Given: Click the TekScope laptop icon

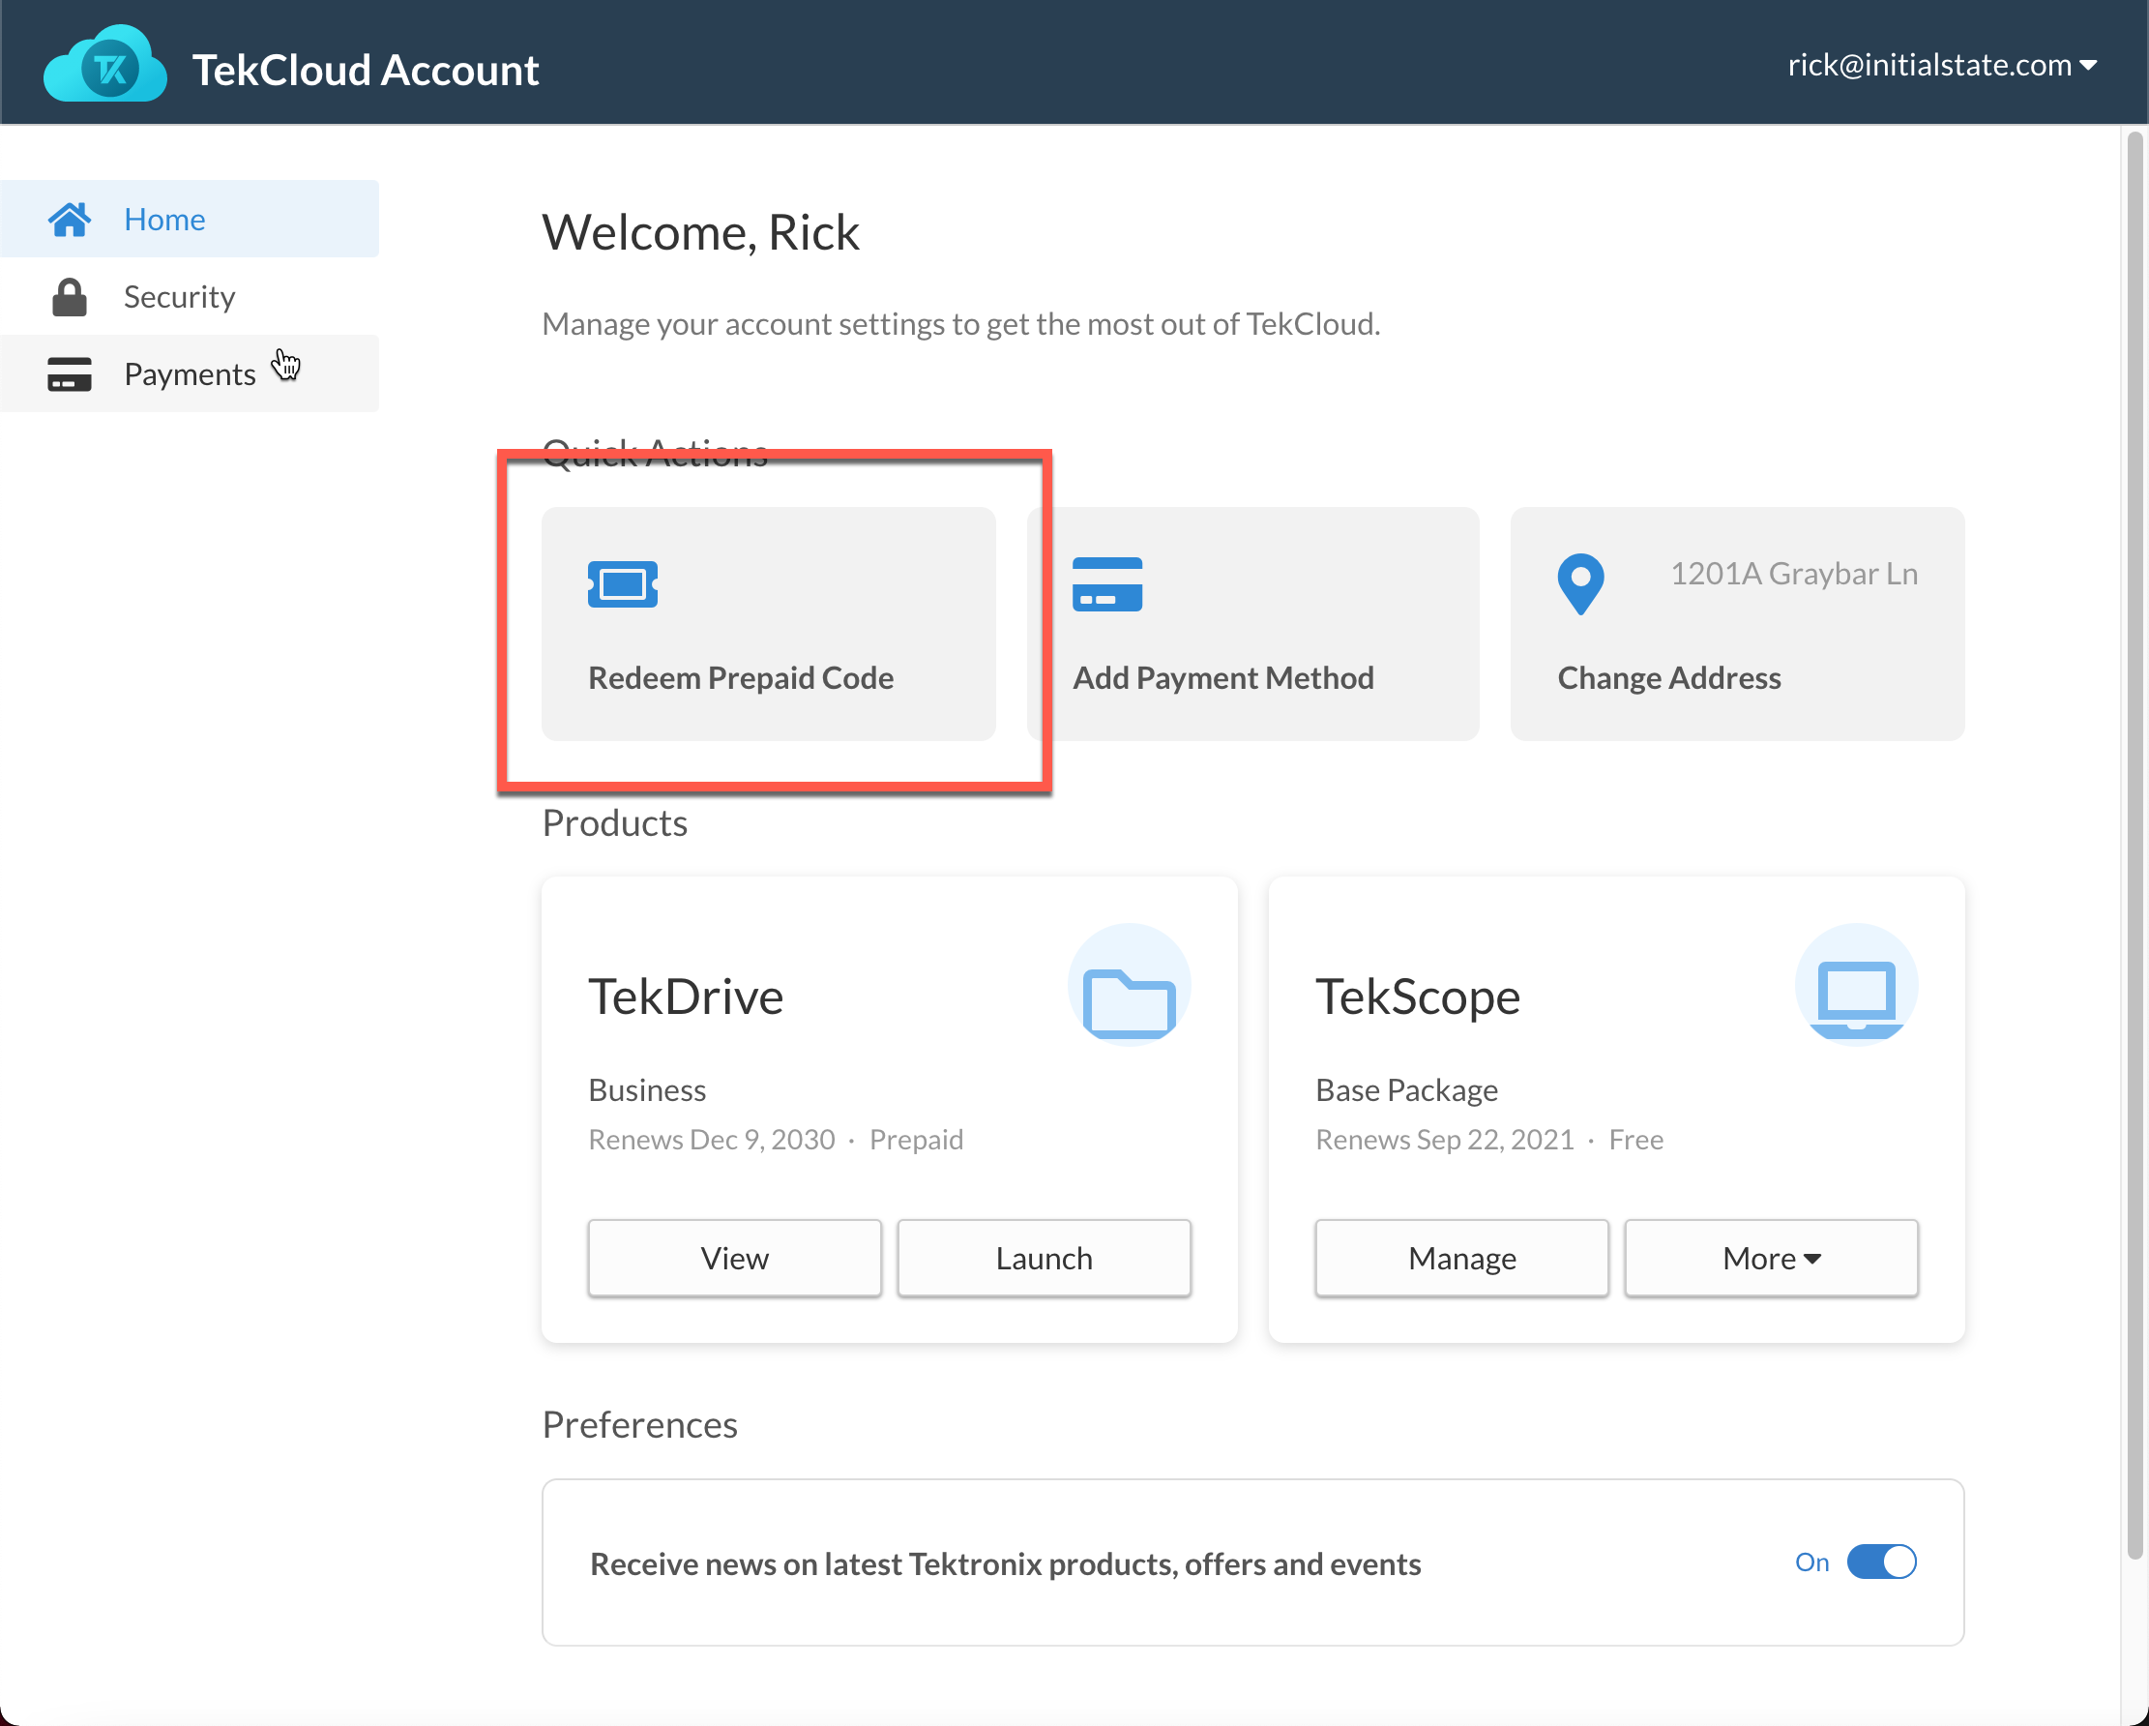Looking at the screenshot, I should click(1855, 997).
